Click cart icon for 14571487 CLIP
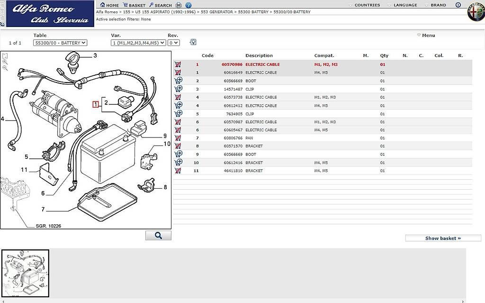The width and height of the screenshot is (485, 303). (178, 89)
